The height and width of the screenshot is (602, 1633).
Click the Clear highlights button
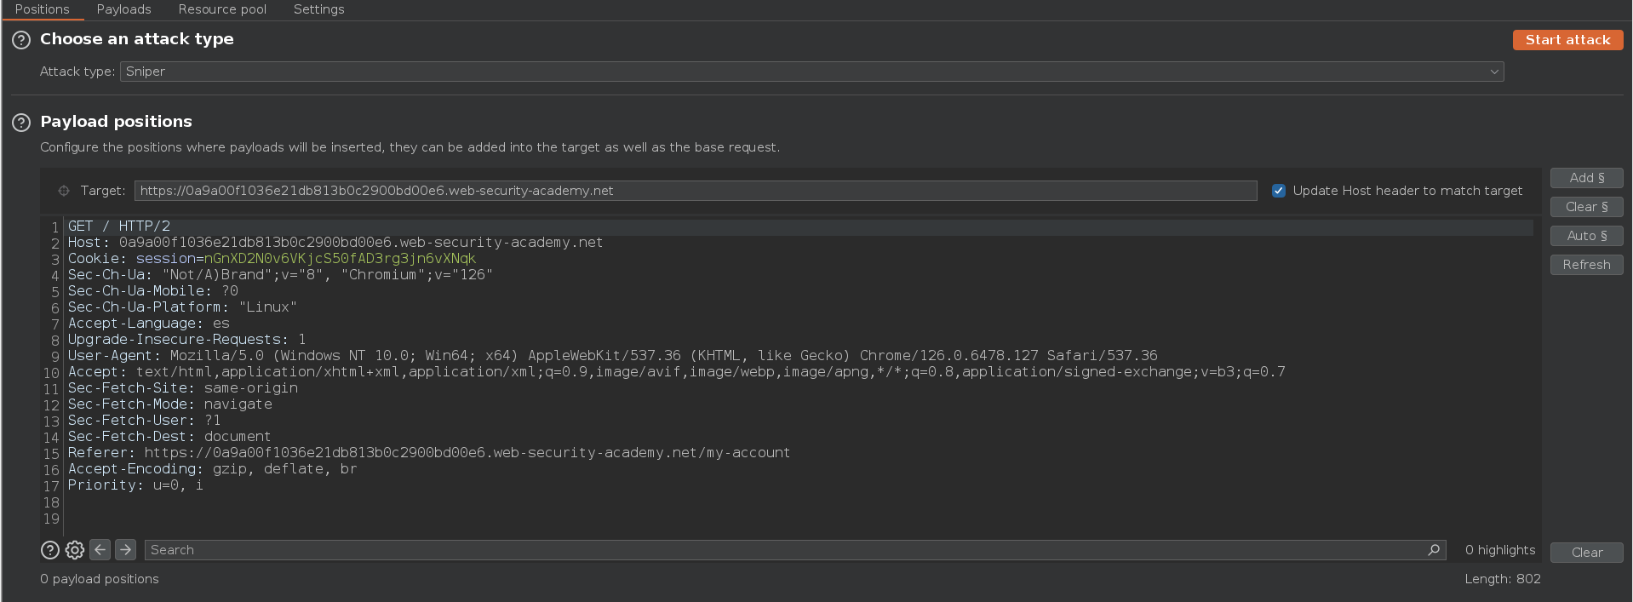click(x=1587, y=553)
